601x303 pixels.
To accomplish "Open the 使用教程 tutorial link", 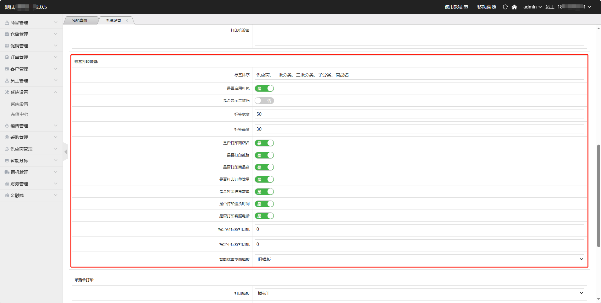I will (456, 7).
